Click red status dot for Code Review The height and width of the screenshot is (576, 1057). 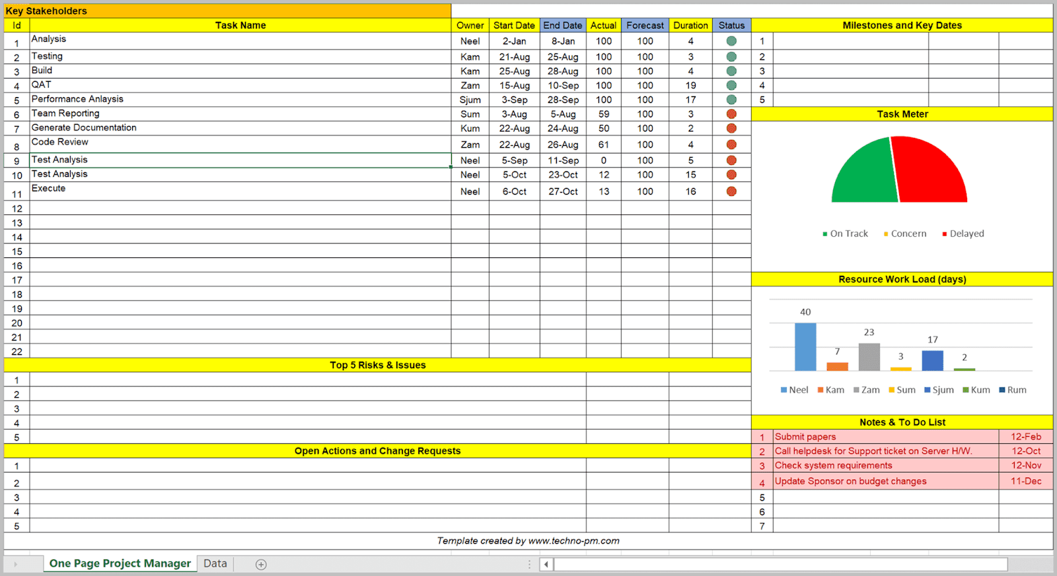(x=731, y=144)
